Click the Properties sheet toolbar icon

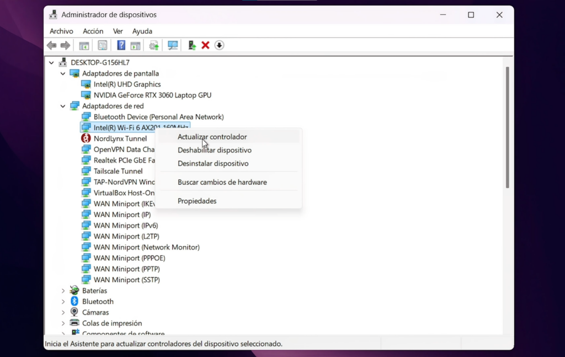pos(102,45)
